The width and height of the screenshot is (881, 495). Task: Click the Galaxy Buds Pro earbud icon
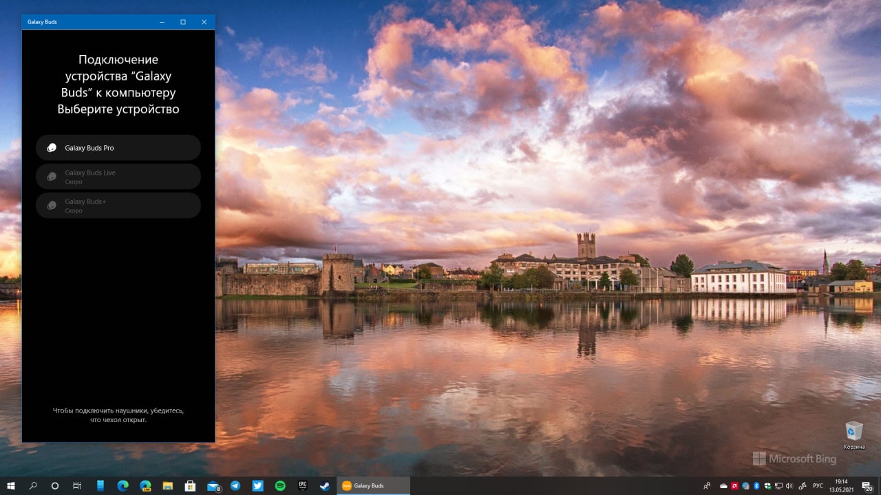[51, 148]
